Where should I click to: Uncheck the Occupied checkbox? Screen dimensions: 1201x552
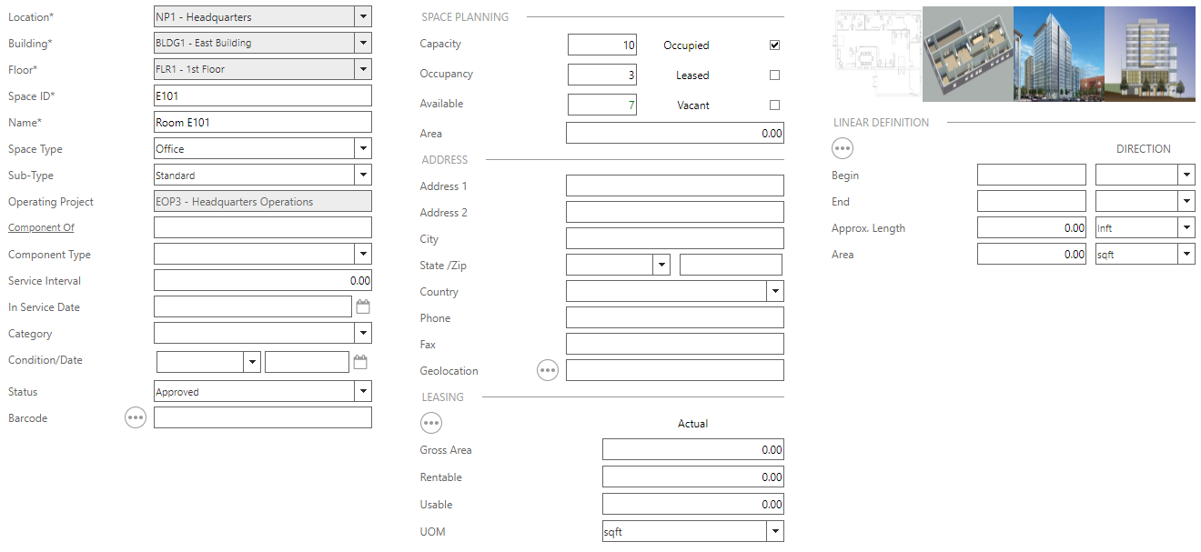(774, 45)
